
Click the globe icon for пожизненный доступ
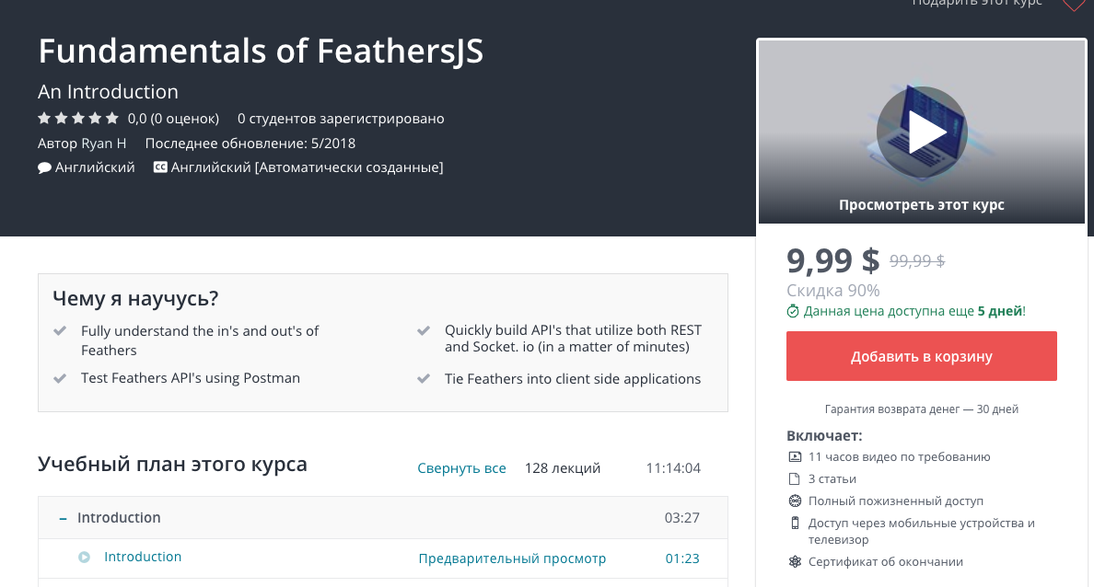point(796,501)
